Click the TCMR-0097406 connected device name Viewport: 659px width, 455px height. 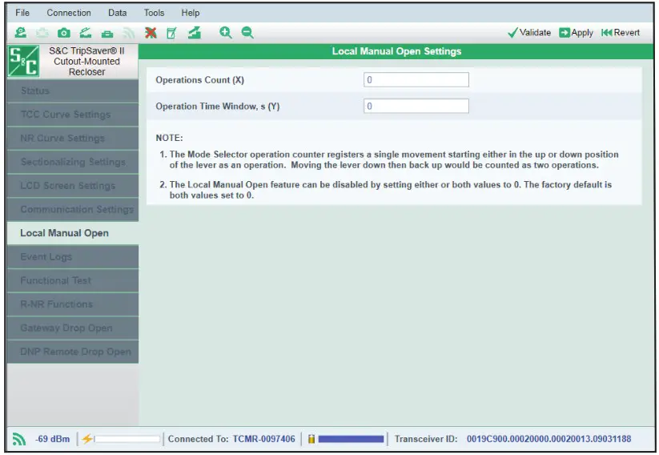tap(264, 439)
